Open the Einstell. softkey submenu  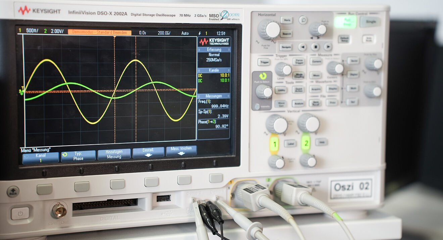coord(148,152)
